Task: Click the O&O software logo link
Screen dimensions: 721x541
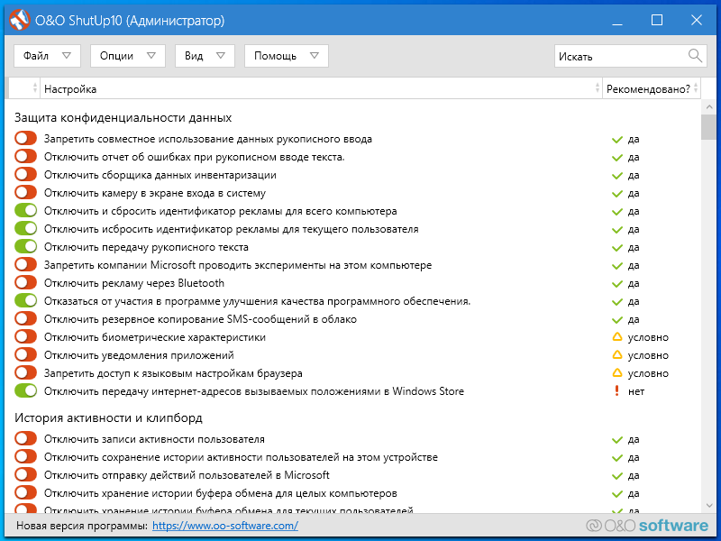Action: point(647,526)
